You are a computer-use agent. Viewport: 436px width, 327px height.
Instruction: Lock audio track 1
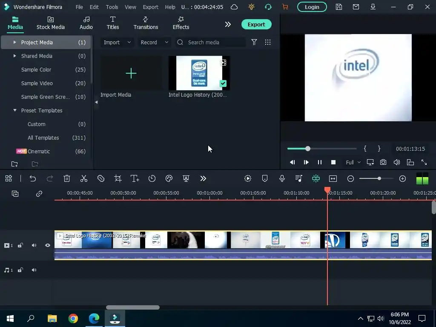point(20,270)
